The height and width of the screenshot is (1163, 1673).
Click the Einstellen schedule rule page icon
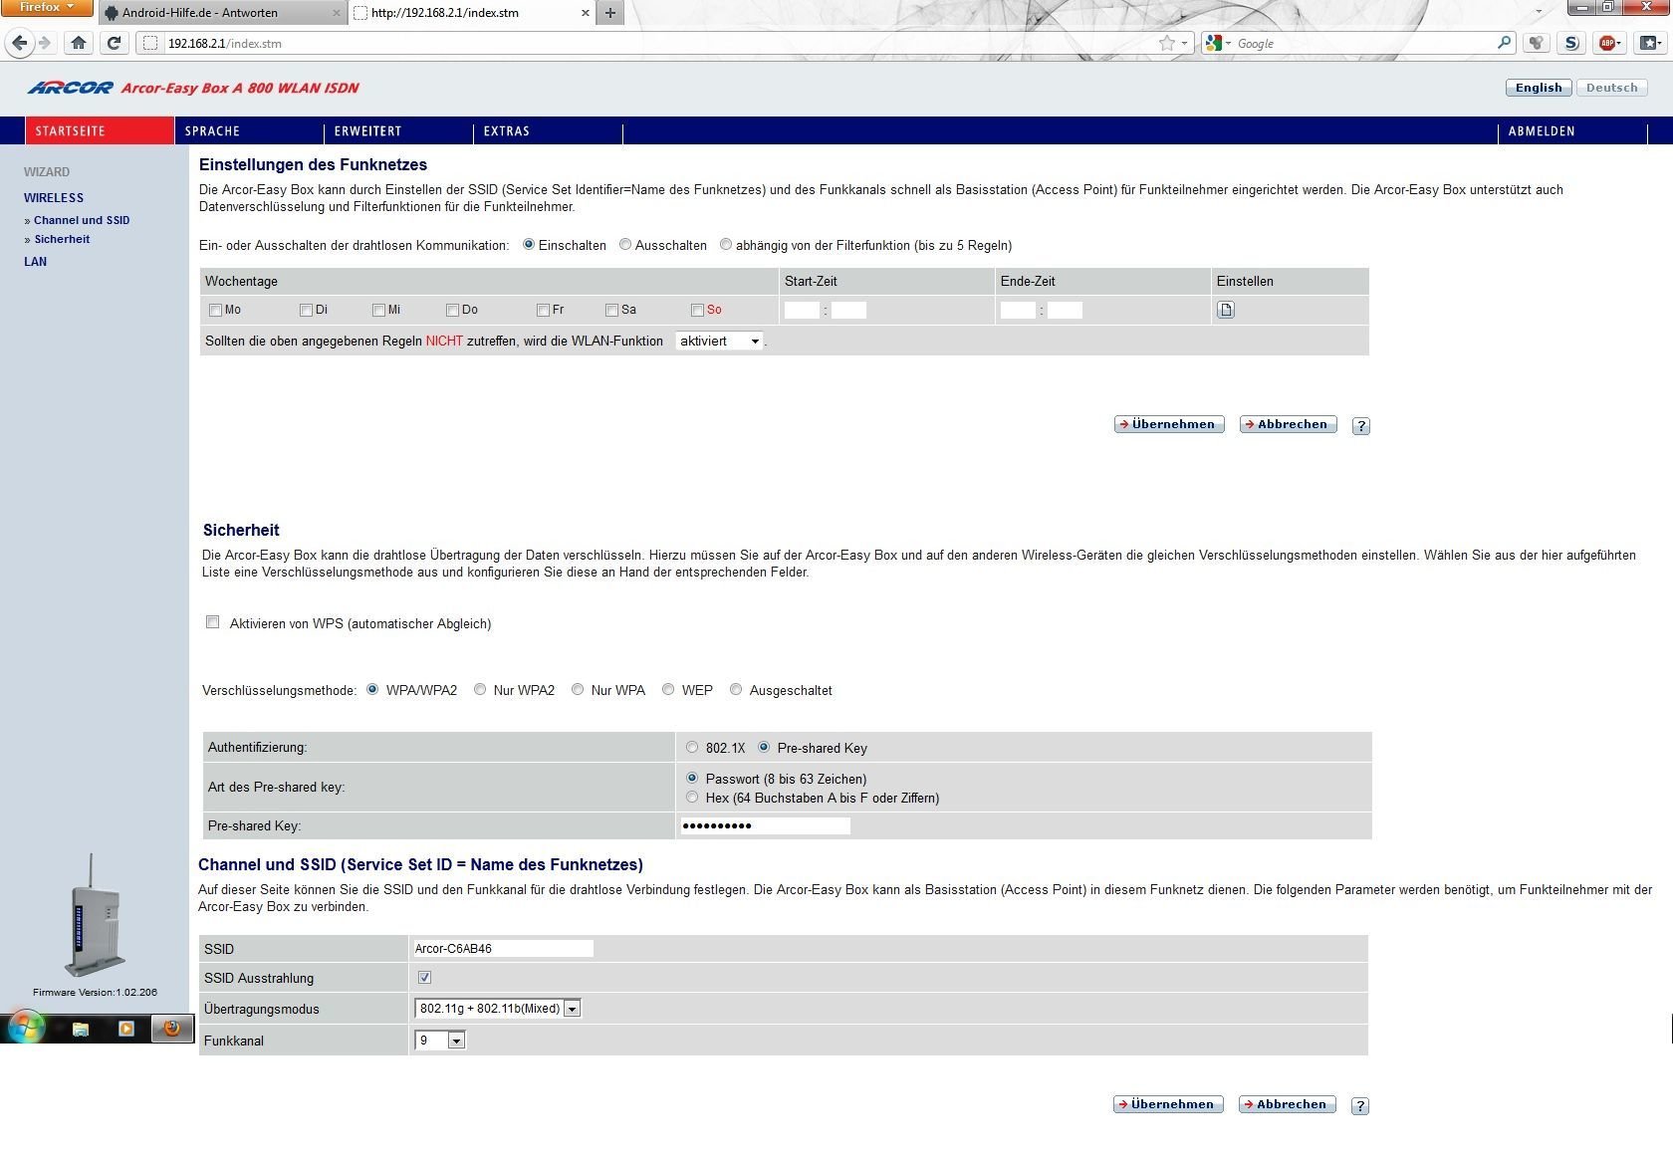[x=1226, y=310]
